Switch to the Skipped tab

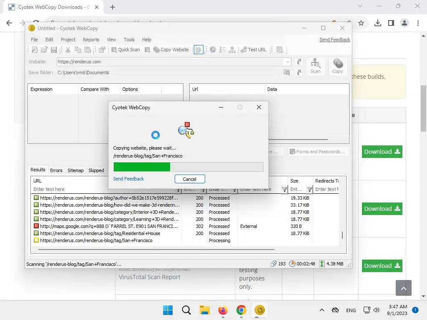pyautogui.click(x=96, y=170)
